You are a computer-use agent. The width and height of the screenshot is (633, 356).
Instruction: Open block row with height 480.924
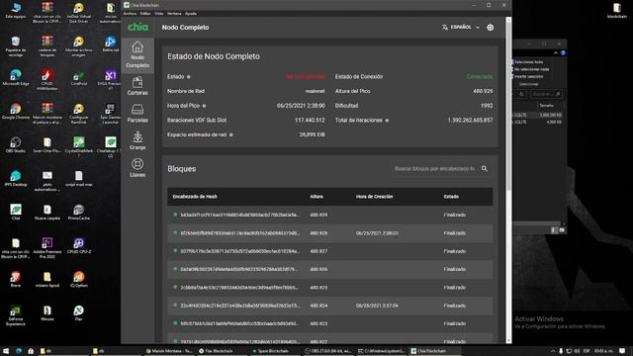[x=329, y=306]
